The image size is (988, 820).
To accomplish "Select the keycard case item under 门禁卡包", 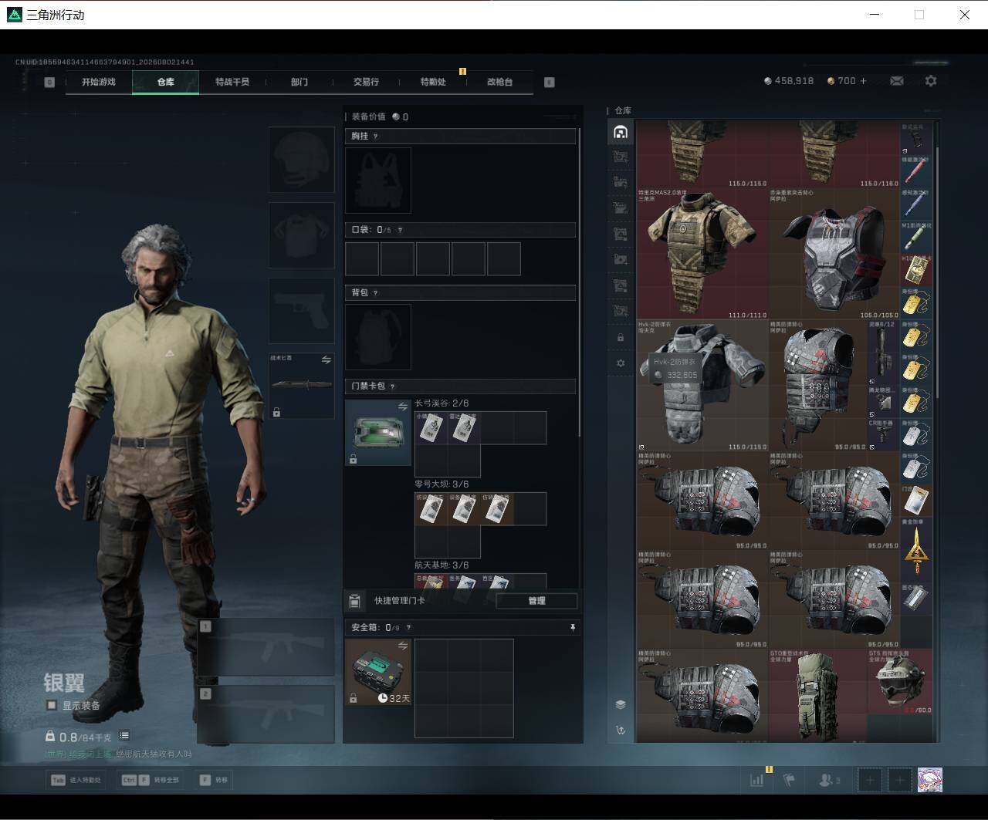I will (378, 433).
